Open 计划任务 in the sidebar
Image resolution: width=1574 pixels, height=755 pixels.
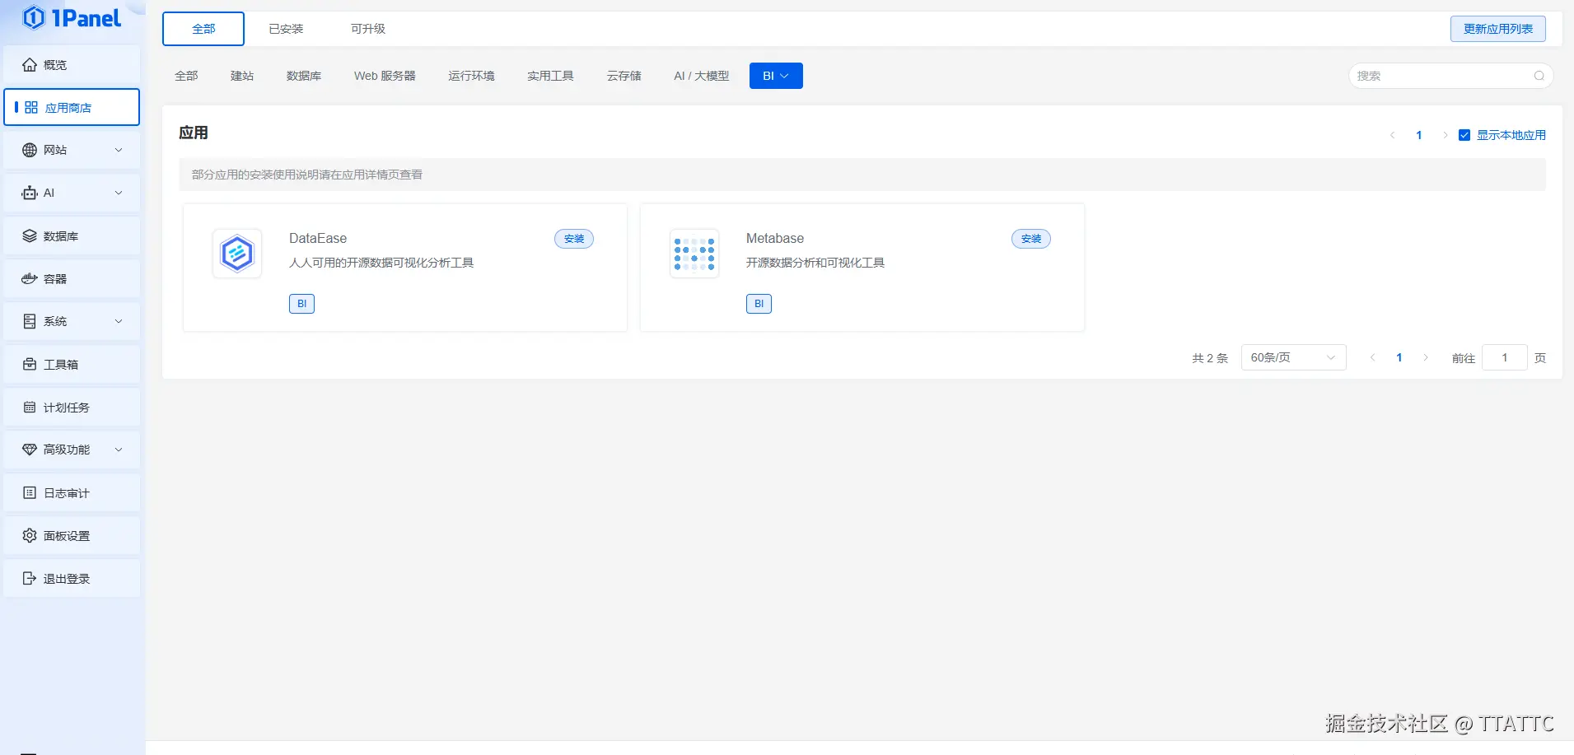(x=72, y=408)
